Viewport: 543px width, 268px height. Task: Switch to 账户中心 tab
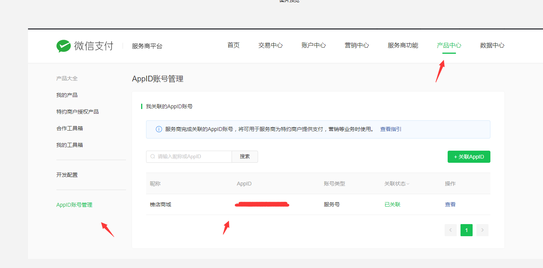pyautogui.click(x=313, y=45)
